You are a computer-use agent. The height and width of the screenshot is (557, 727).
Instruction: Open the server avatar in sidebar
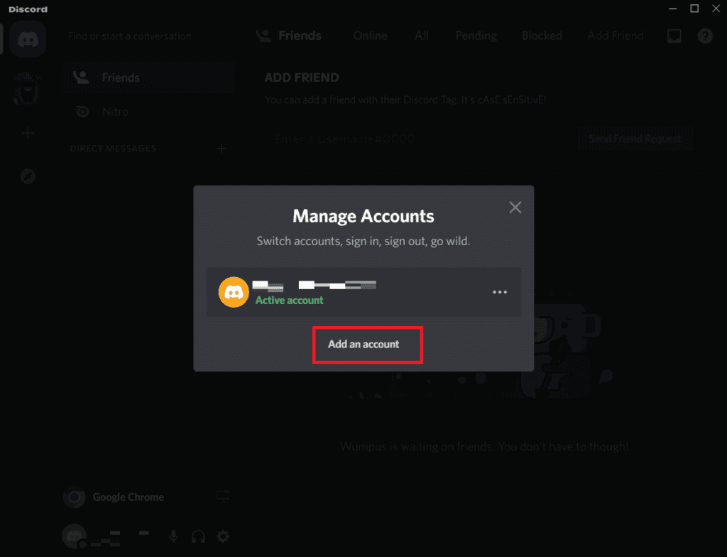pos(28,90)
